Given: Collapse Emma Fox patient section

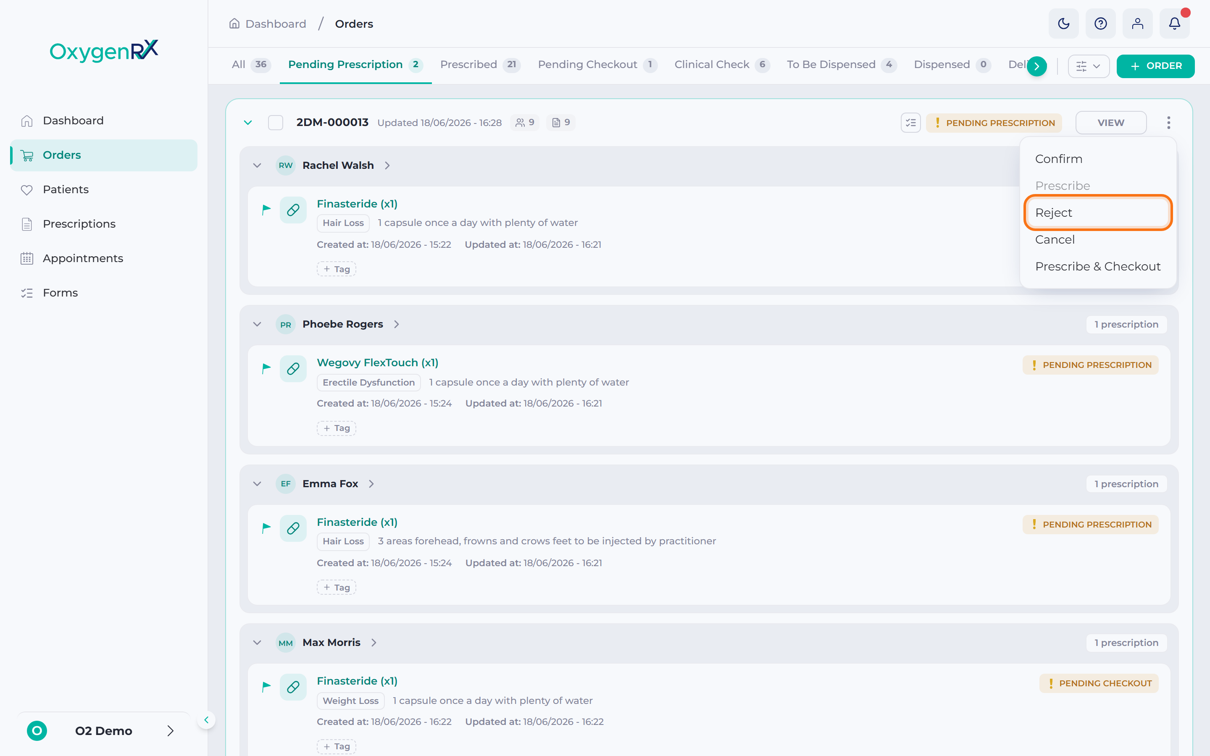Looking at the screenshot, I should pos(257,483).
